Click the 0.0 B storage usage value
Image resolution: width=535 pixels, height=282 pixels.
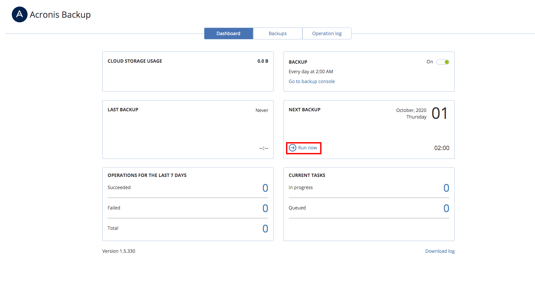[x=263, y=61]
